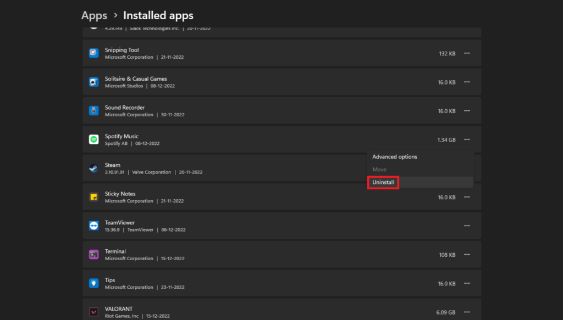Image resolution: width=563 pixels, height=320 pixels.
Task: Click the Snipping Tool app icon
Action: (x=93, y=53)
